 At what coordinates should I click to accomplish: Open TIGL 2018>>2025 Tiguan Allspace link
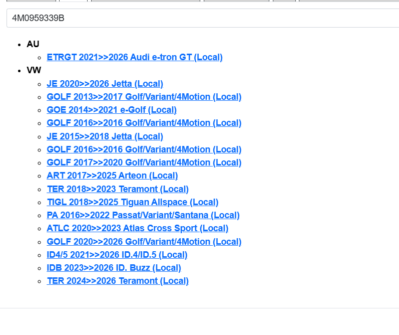[133, 202]
